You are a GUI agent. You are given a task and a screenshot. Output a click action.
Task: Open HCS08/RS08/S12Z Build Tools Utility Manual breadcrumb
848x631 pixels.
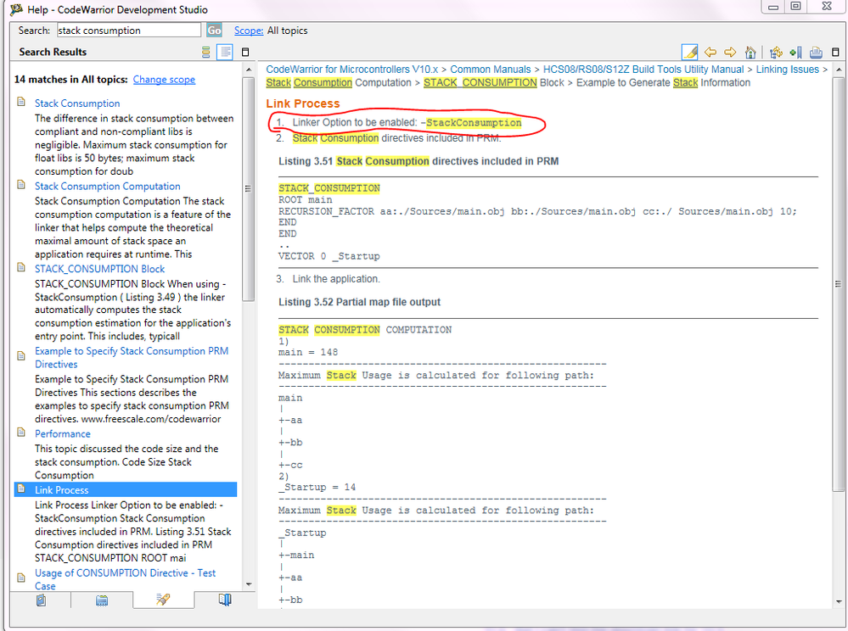point(643,70)
